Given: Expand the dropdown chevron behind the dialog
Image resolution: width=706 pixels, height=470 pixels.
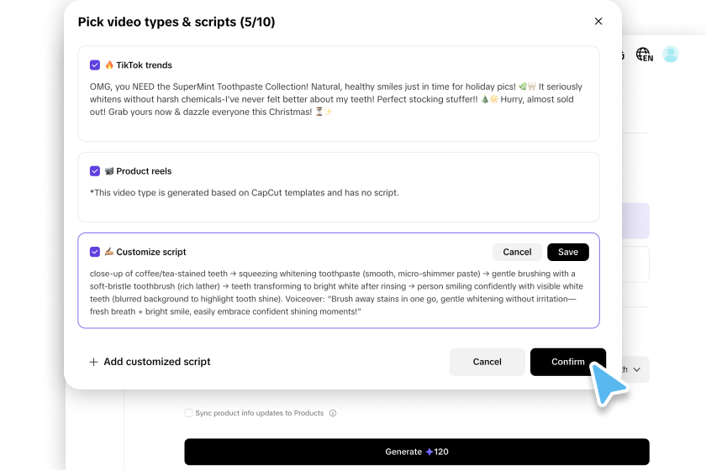Looking at the screenshot, I should click(637, 369).
